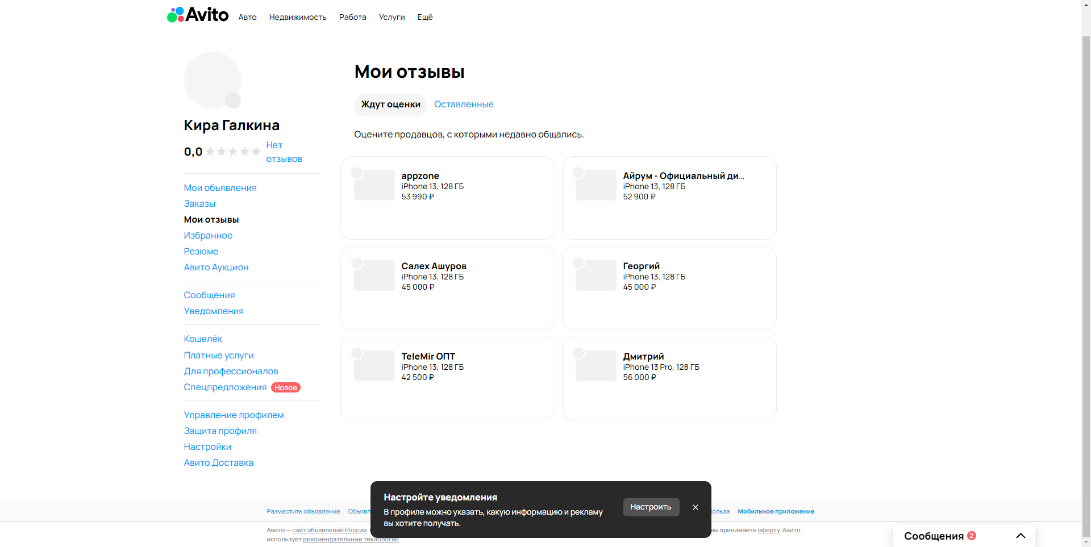Open Заказы in the sidebar

[199, 203]
